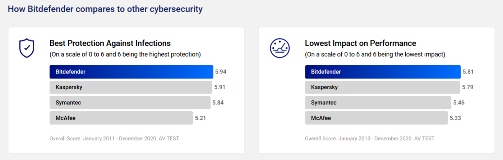Click the speedometer performance gauge icon
The height and width of the screenshot is (160, 503).
point(280,48)
